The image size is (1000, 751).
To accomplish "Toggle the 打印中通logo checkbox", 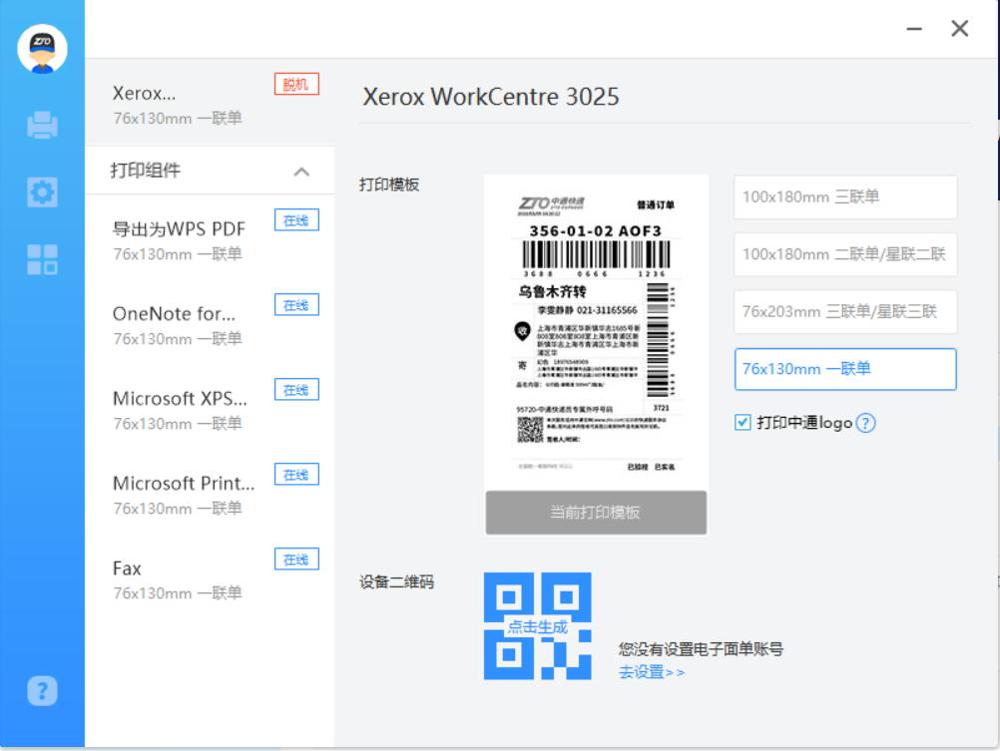I will click(743, 423).
